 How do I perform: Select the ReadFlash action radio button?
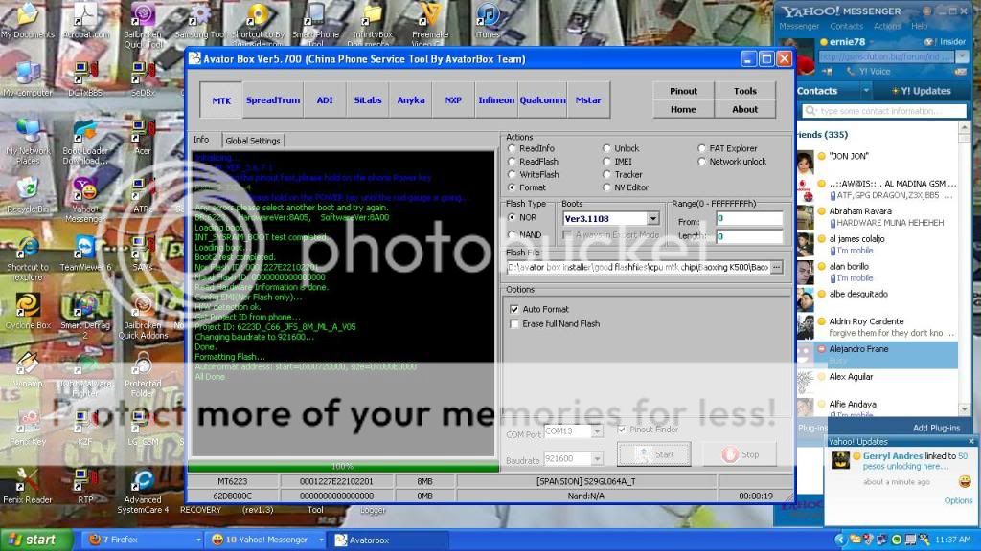tap(513, 162)
